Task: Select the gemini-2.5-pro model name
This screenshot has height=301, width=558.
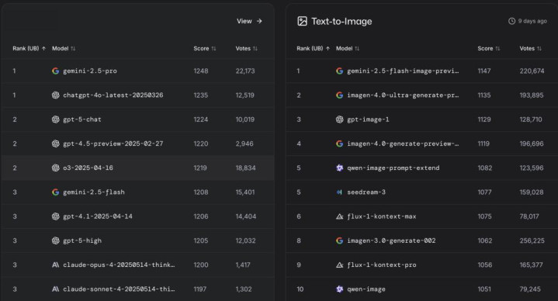Action: [90, 71]
